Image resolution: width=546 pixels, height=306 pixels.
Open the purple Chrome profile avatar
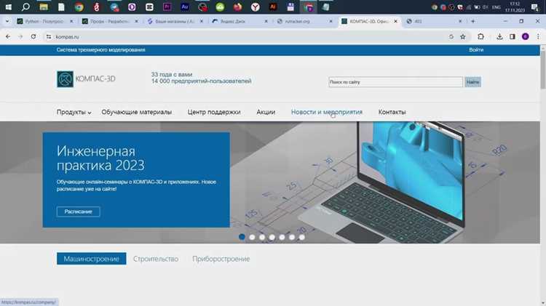(x=525, y=36)
